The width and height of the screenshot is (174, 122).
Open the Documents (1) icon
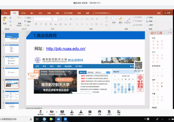click(x=109, y=113)
